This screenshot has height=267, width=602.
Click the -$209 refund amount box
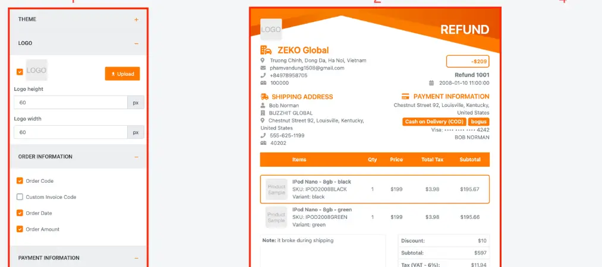click(x=468, y=61)
